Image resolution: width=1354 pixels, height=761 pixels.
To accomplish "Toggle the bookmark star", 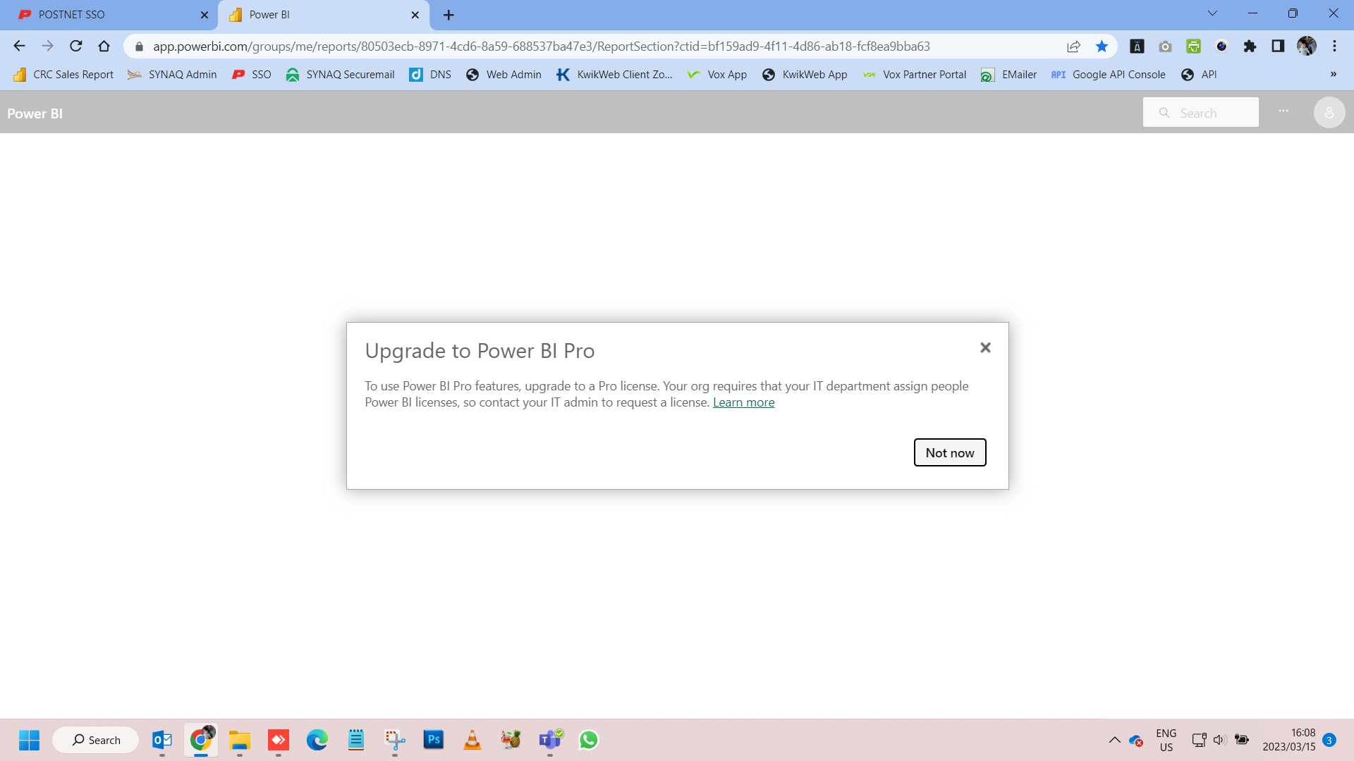I will 1102,47.
